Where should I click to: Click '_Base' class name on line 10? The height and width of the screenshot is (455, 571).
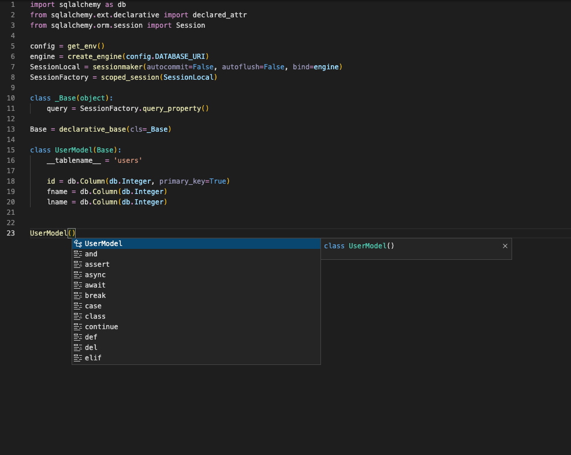66,98
